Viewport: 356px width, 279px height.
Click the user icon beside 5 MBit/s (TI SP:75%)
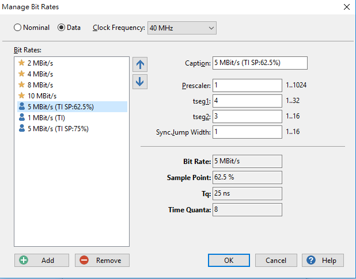click(x=22, y=128)
